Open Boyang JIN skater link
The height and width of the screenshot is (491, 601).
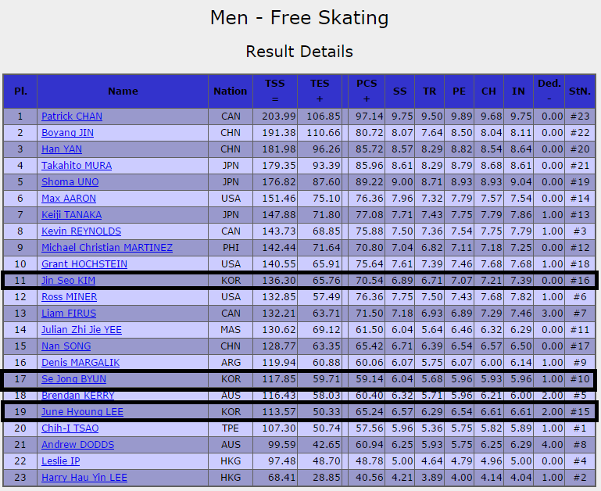pyautogui.click(x=67, y=133)
